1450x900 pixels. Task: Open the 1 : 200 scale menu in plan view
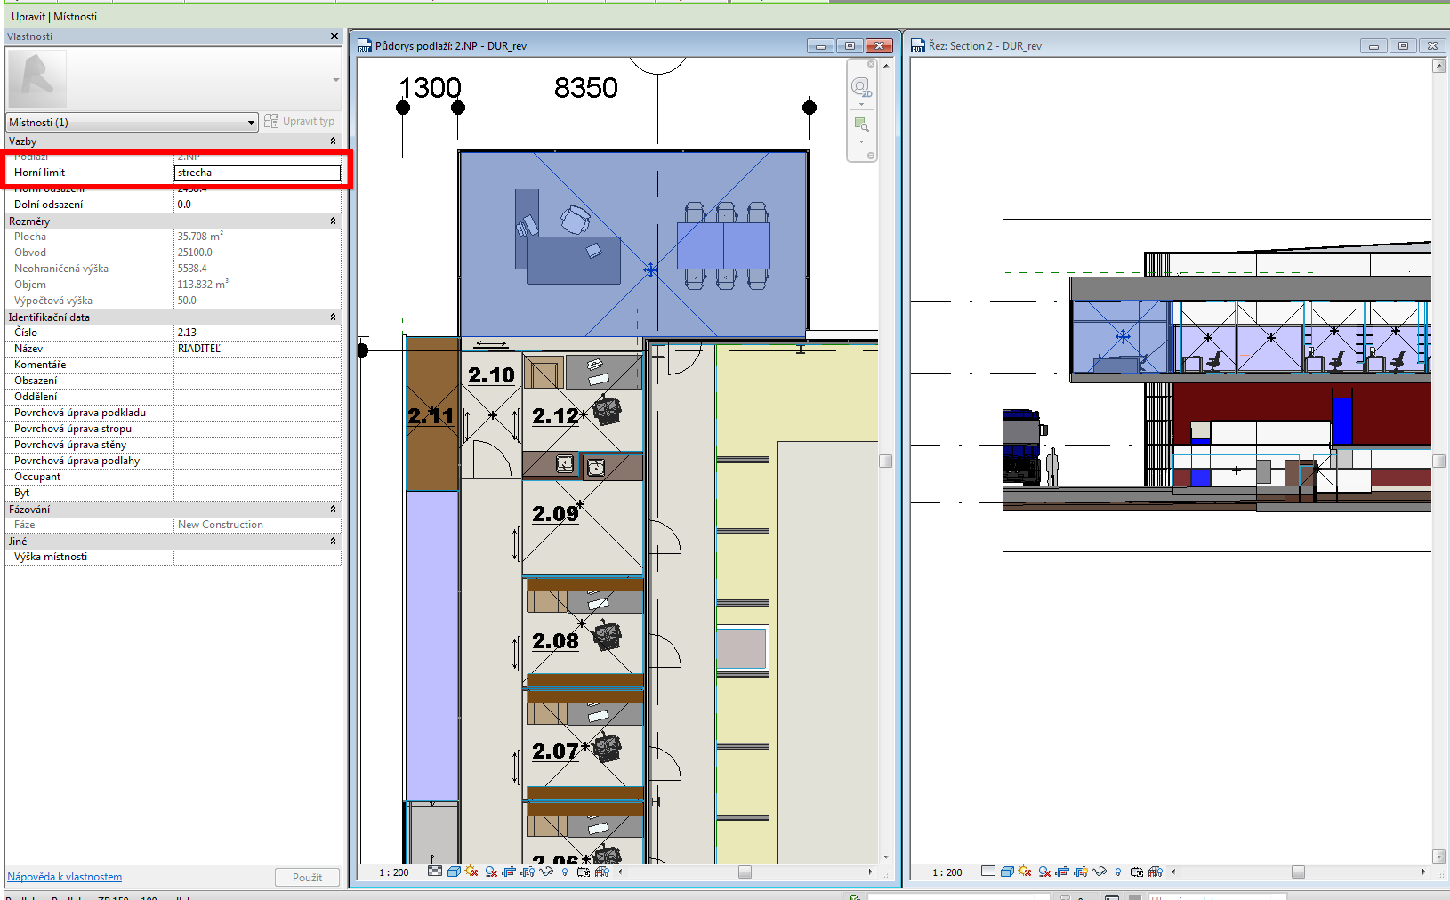click(x=394, y=872)
